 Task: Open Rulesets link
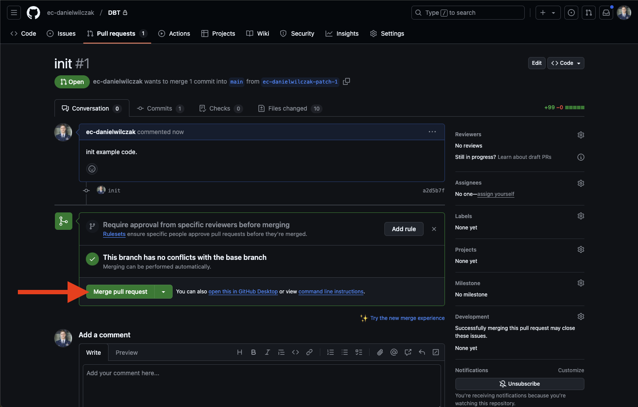tap(114, 234)
